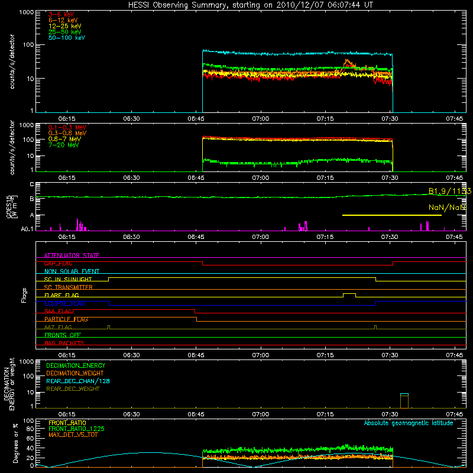This screenshot has width=473, height=473.
Task: Click the GOES15 axis label
Action: (x=12, y=207)
